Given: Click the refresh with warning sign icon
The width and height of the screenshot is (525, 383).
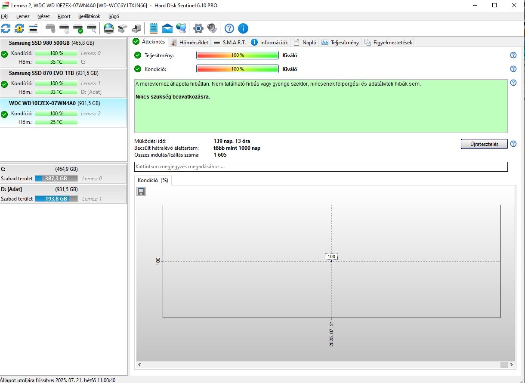Looking at the screenshot, I should coord(19,29).
